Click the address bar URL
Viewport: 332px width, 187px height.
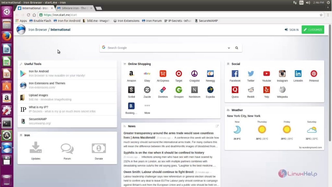(60, 15)
